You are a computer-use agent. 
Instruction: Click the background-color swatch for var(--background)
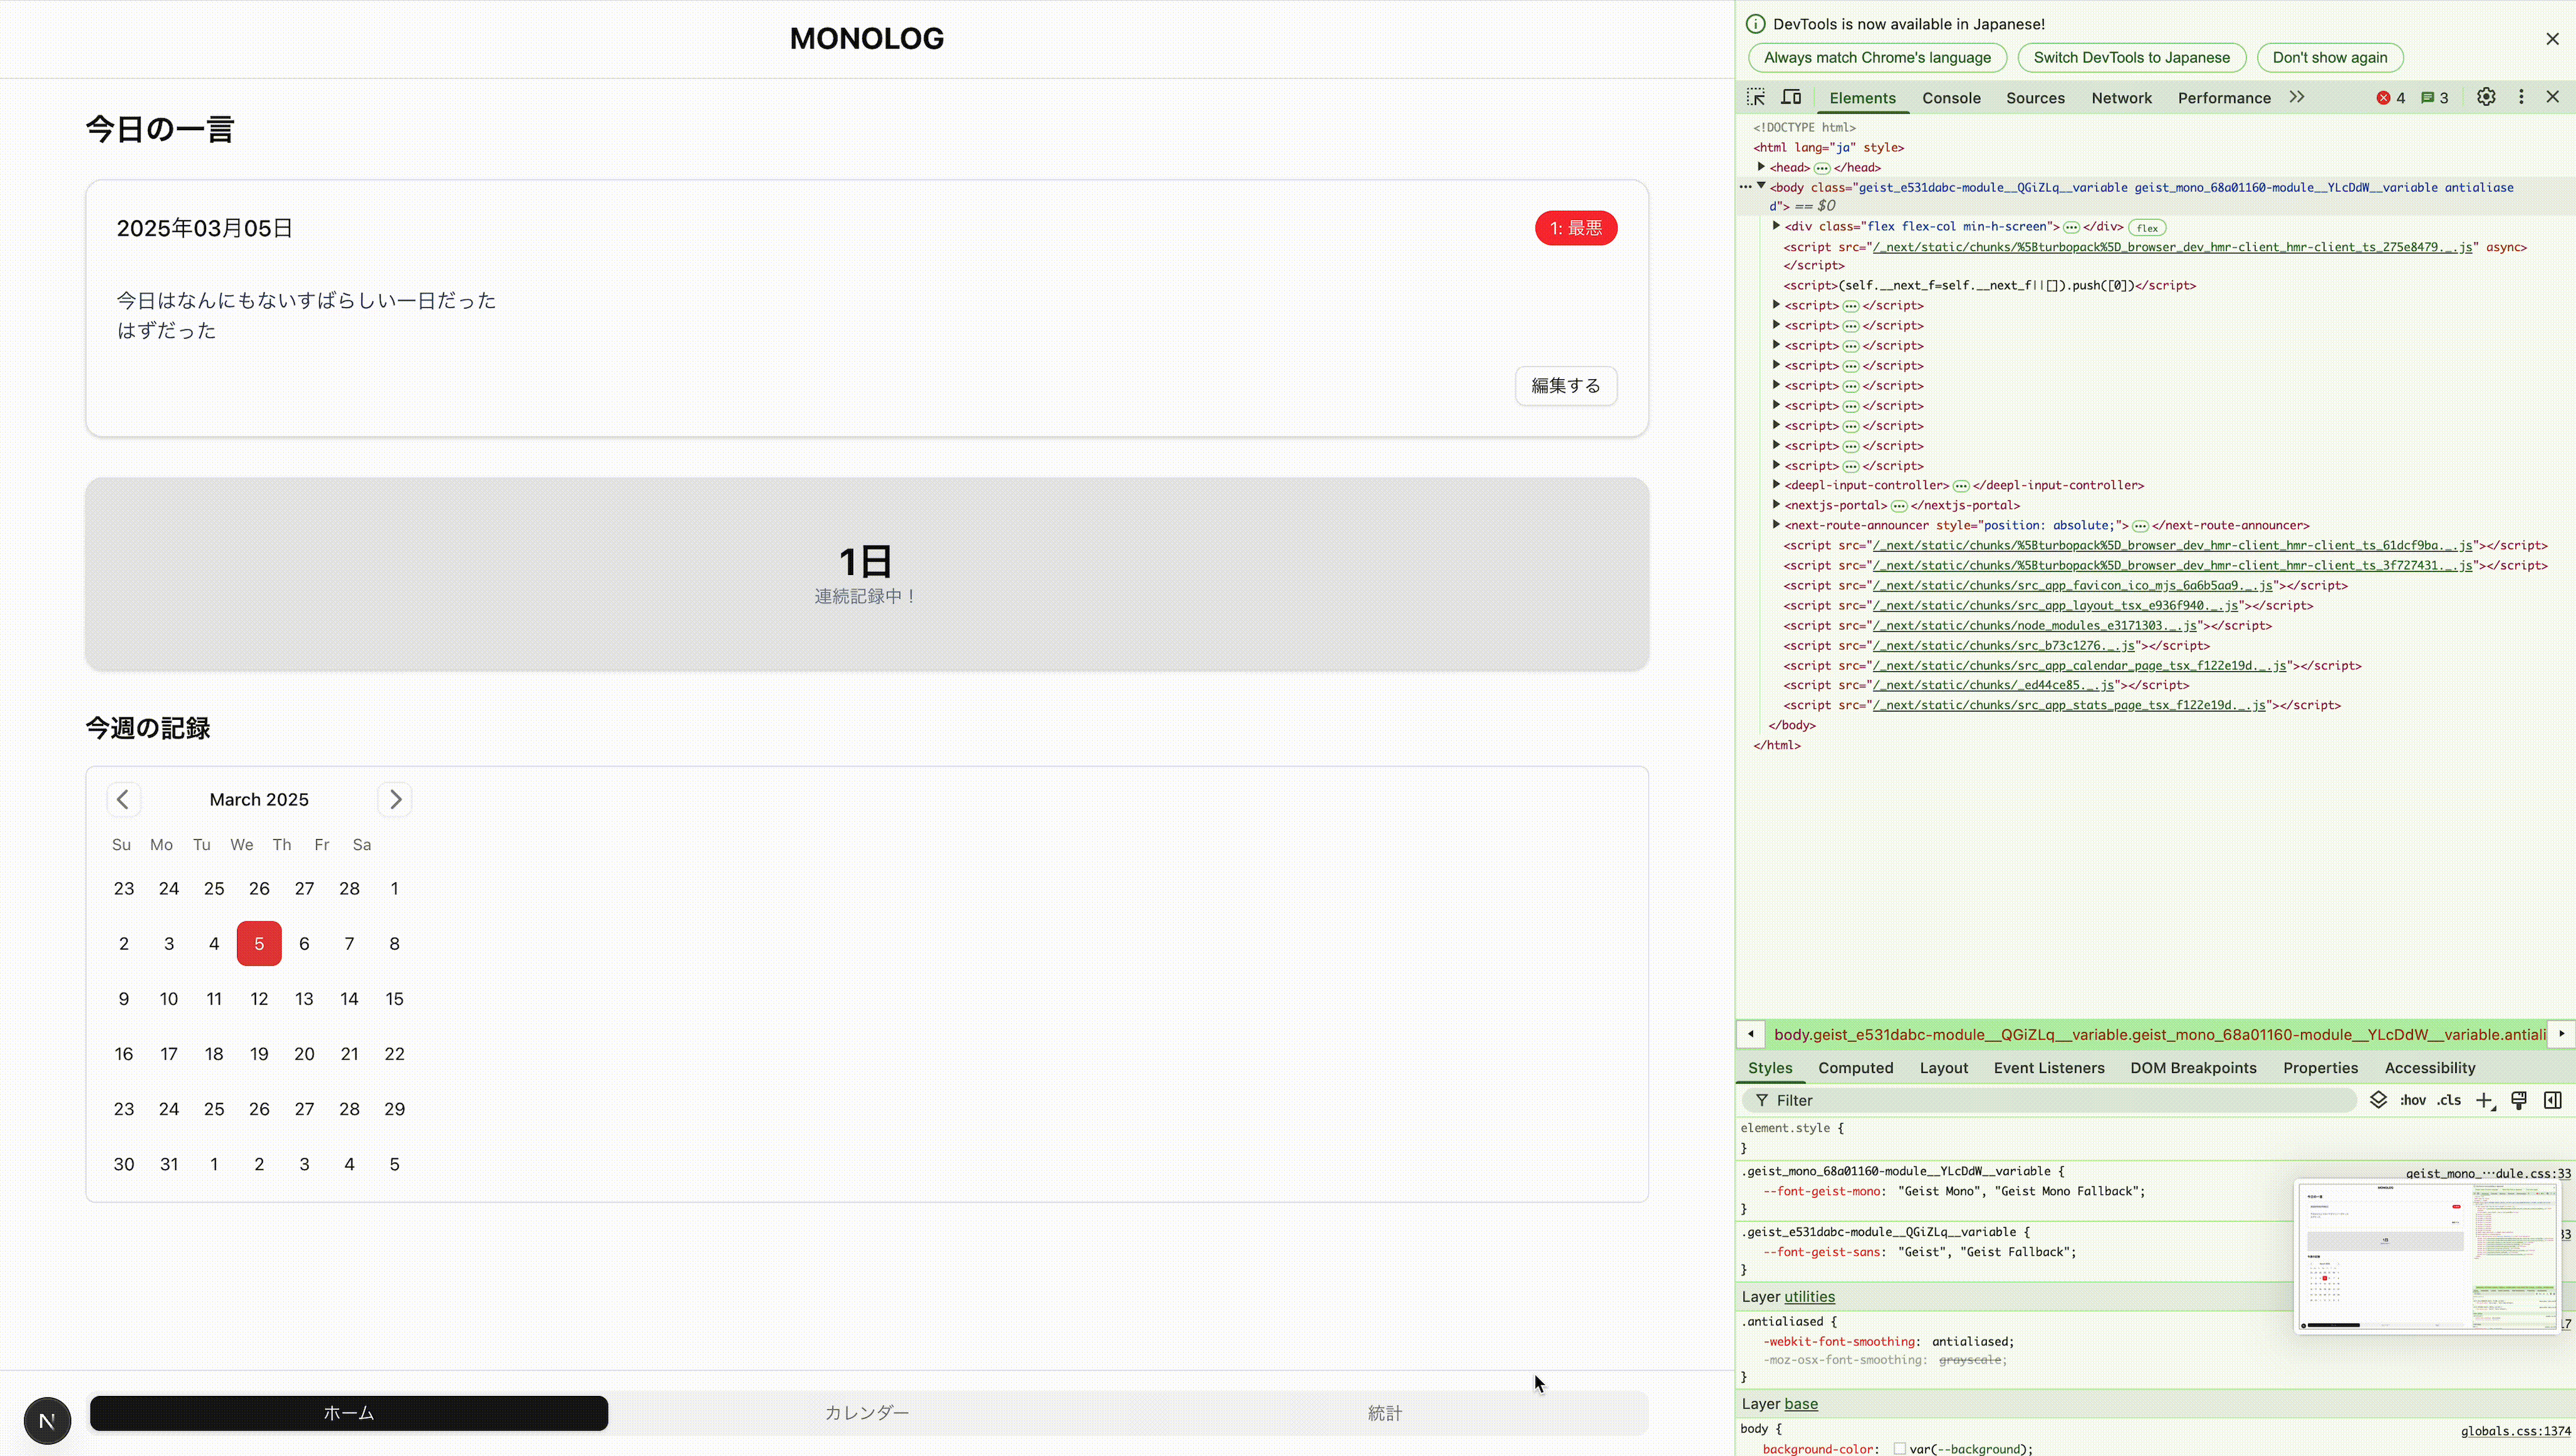point(1899,1449)
